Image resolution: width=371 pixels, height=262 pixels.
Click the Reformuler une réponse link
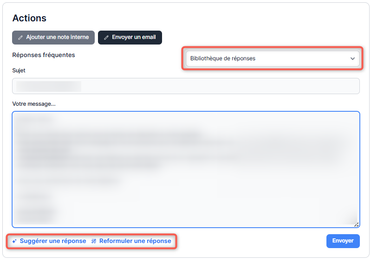coord(135,241)
